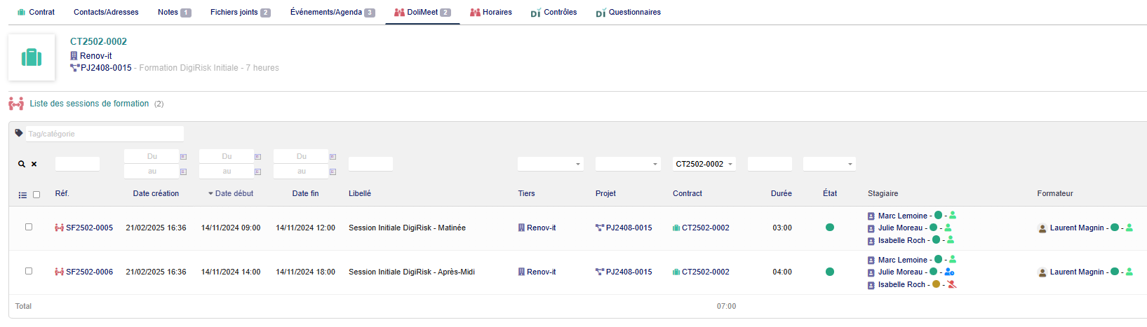Click the column selector list icon
The width and height of the screenshot is (1147, 327).
click(22, 195)
